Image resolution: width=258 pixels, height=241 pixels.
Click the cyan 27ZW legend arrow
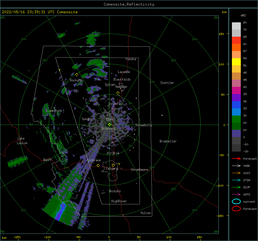coord(236,180)
